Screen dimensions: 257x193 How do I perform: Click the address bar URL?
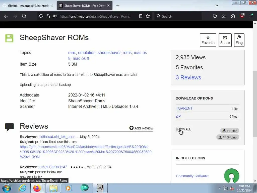coord(95,16)
